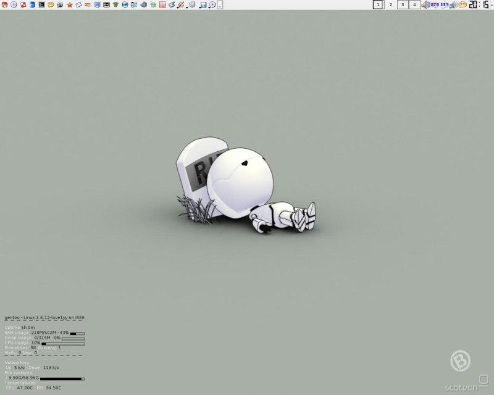Click the yellow smiley face tray icon

coord(463,4)
